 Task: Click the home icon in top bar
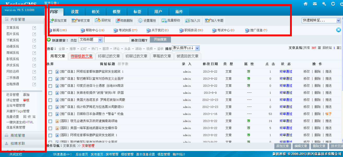click(x=305, y=4)
